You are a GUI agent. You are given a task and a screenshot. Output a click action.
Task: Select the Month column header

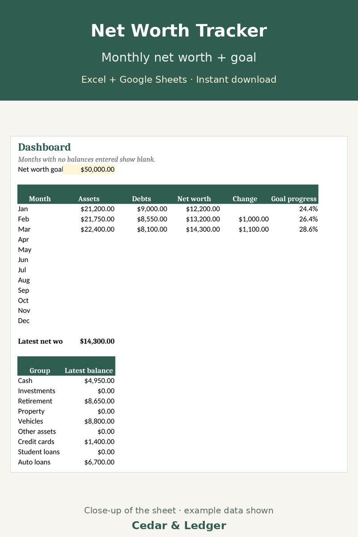tap(40, 199)
